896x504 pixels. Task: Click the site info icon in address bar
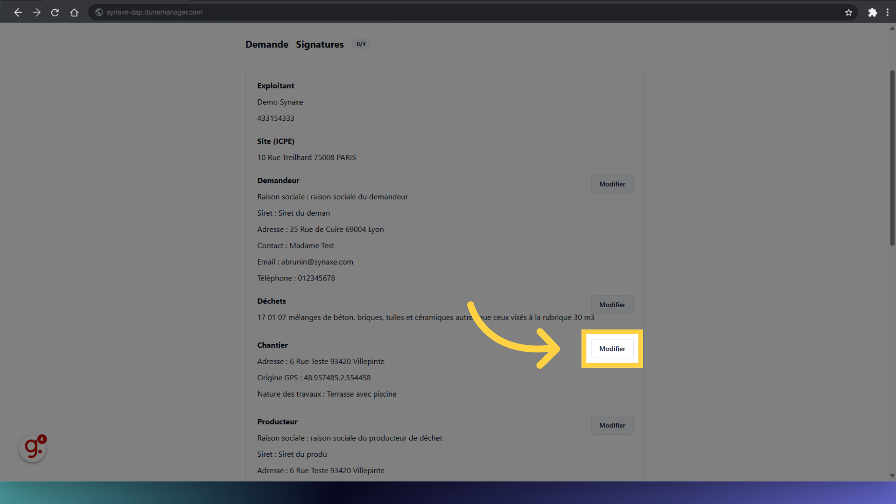pyautogui.click(x=99, y=13)
